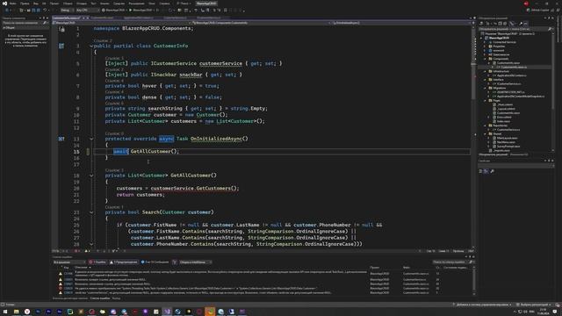Click the Categorized icon in the Properties panel
The width and height of the screenshot is (562, 316).
pos(481,171)
